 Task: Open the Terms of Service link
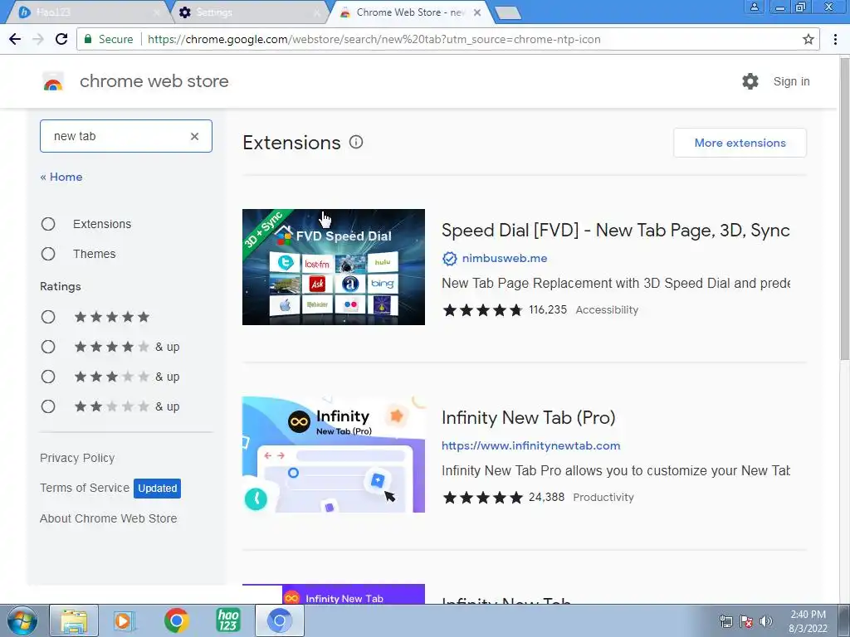[x=85, y=488]
